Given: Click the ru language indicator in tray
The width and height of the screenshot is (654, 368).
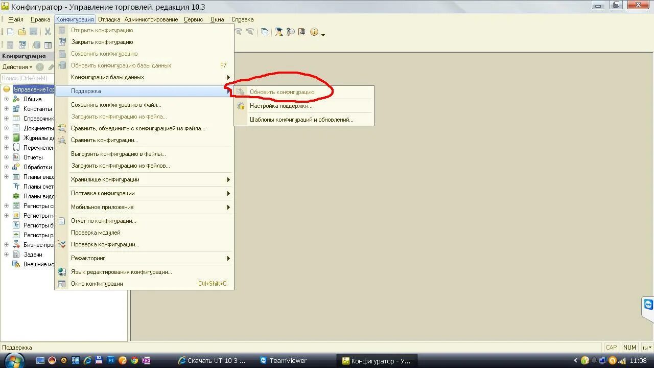Looking at the screenshot, I should click(647, 348).
